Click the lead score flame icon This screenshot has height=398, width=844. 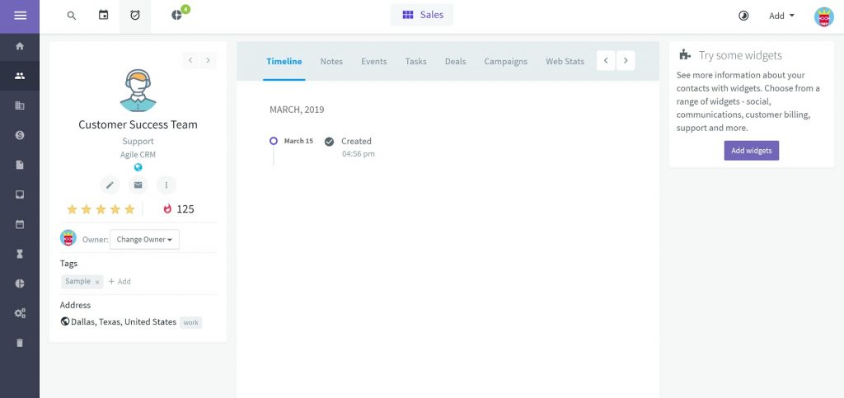(167, 208)
